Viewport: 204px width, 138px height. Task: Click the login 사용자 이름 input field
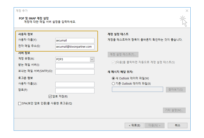(x=75, y=84)
